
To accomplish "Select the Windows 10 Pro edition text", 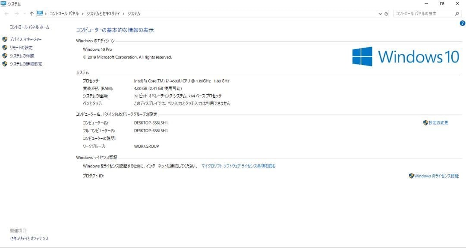I will pos(98,49).
